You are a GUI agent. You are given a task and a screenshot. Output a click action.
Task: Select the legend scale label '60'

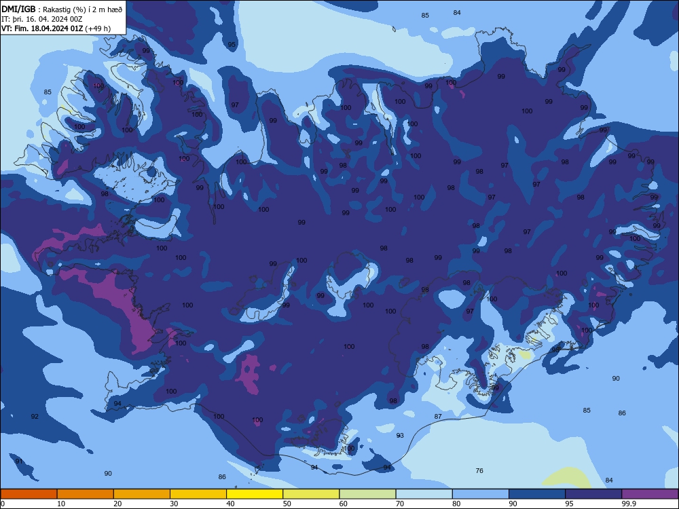[x=344, y=504]
